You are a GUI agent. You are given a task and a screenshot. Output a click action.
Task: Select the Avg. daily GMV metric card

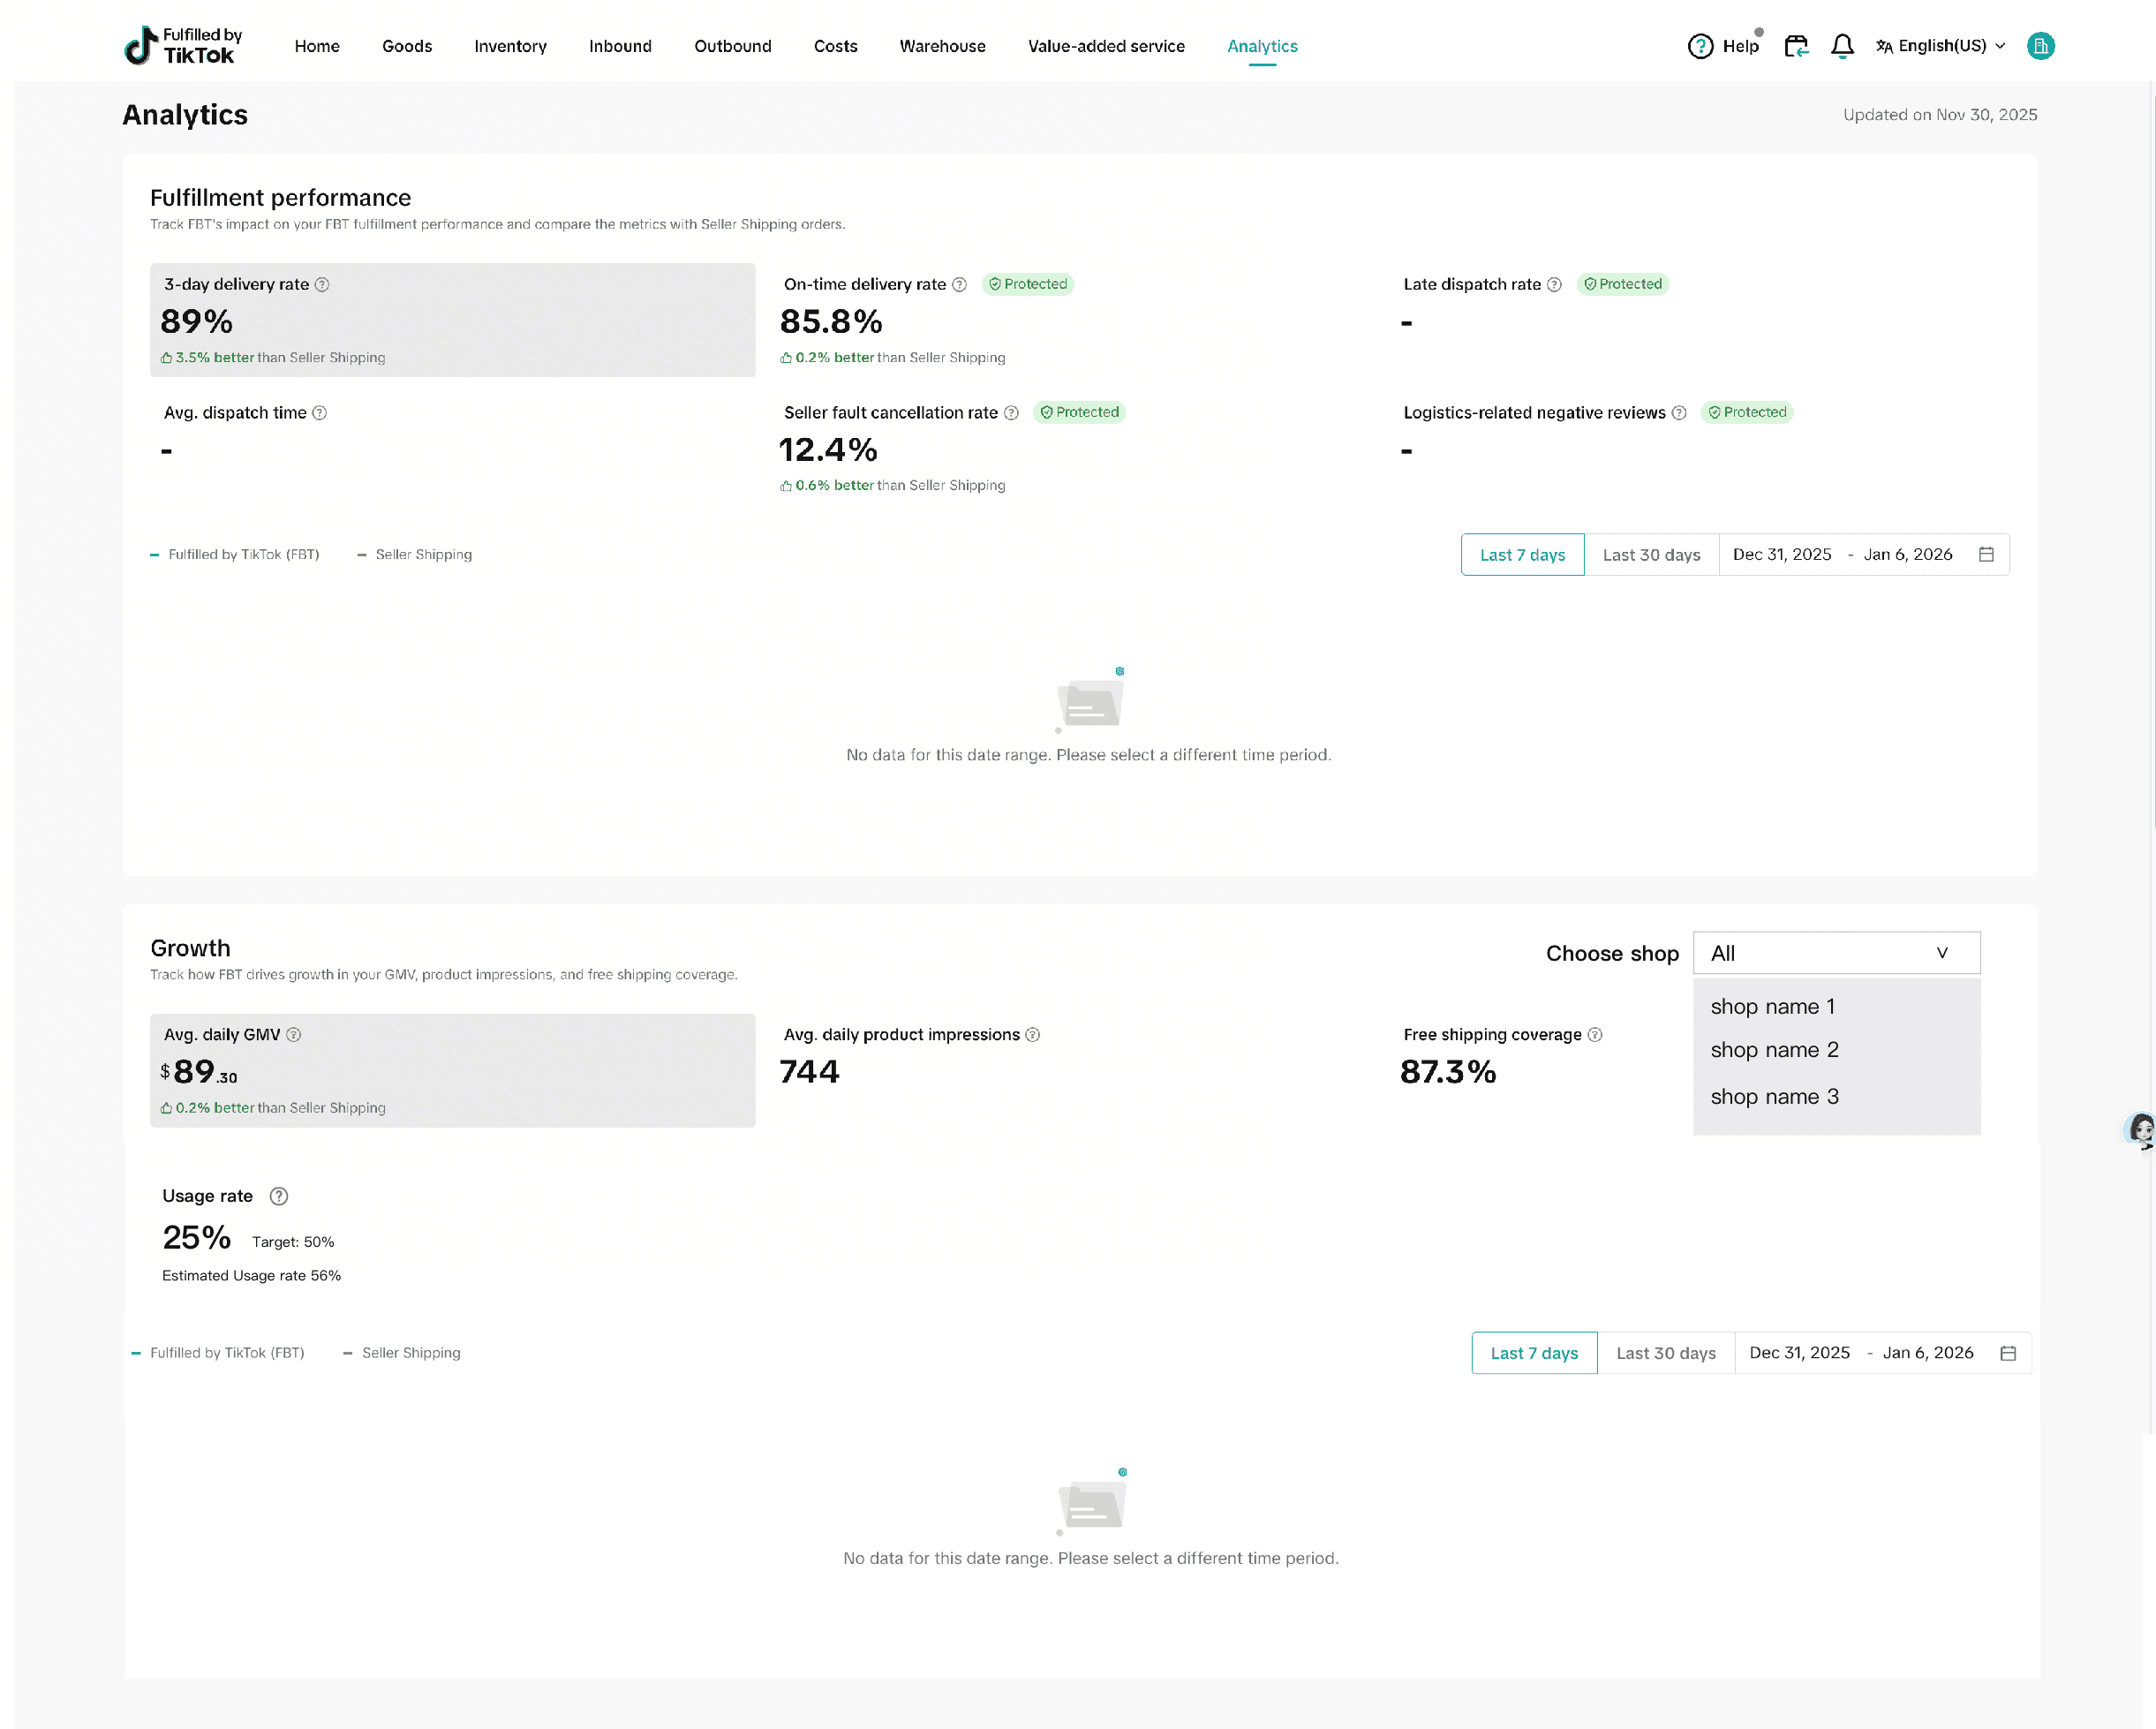(x=452, y=1071)
